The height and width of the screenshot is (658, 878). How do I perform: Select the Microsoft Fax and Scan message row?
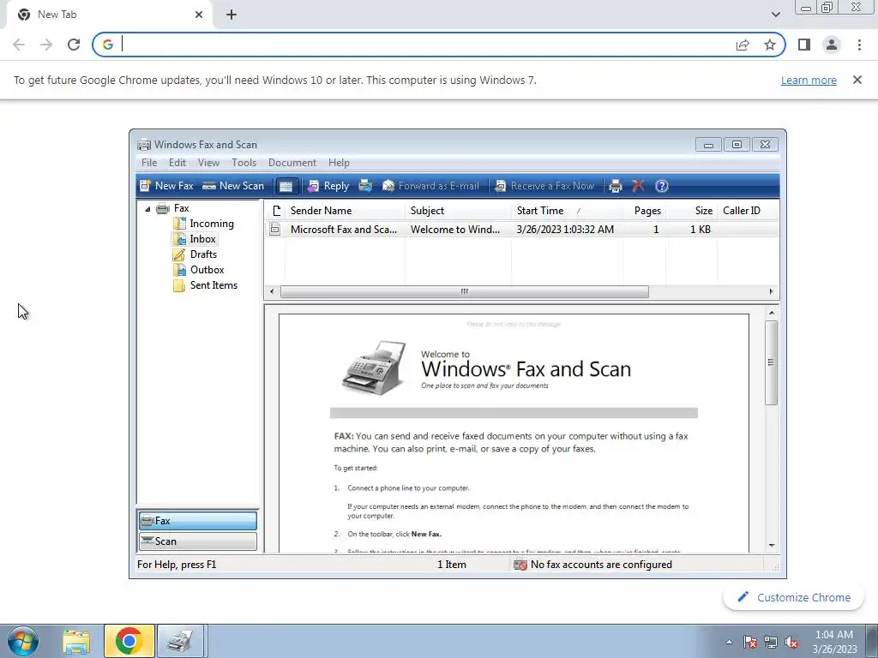[521, 230]
